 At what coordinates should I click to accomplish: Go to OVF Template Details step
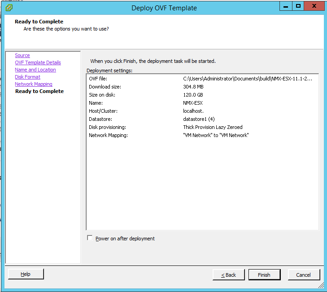point(38,62)
